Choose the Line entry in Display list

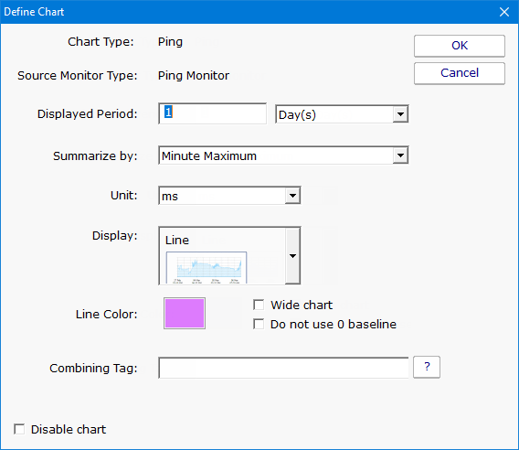pyautogui.click(x=177, y=241)
